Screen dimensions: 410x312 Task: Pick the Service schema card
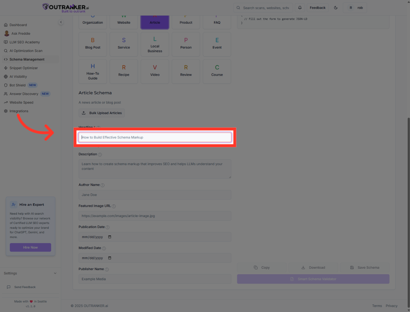pyautogui.click(x=124, y=44)
